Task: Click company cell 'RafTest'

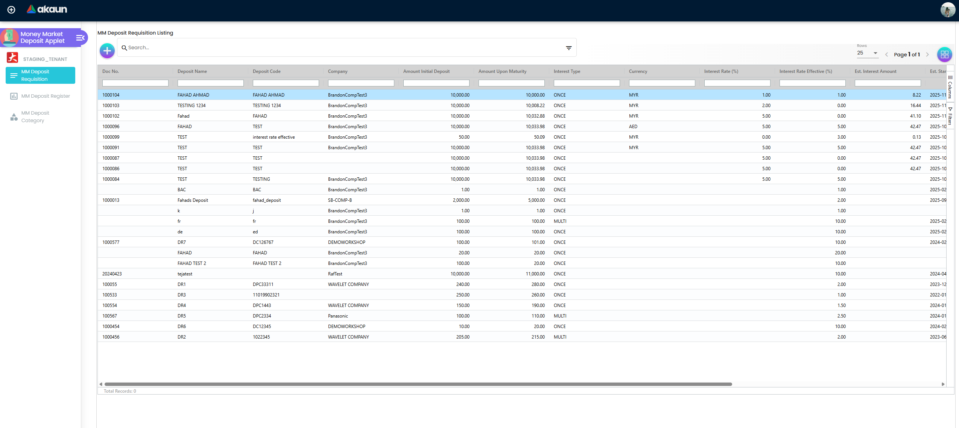Action: 335,274
